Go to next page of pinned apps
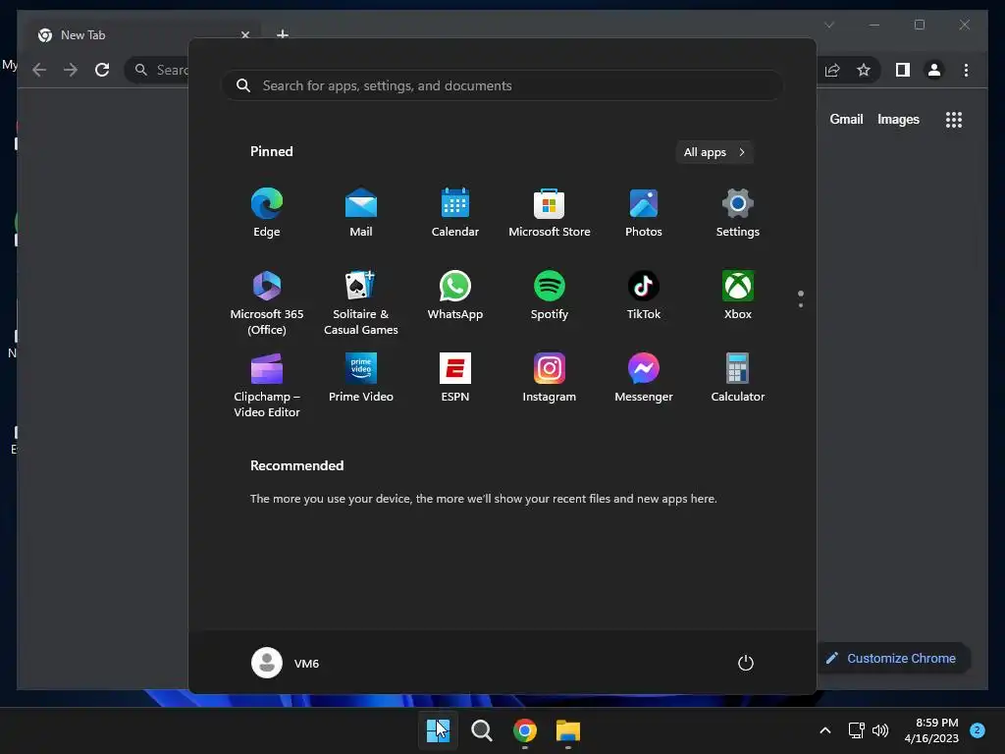 [801, 305]
